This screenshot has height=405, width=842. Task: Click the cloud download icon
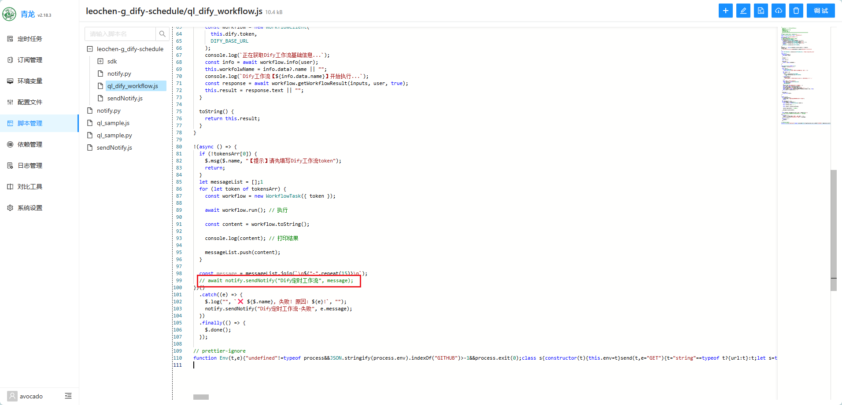(x=778, y=11)
